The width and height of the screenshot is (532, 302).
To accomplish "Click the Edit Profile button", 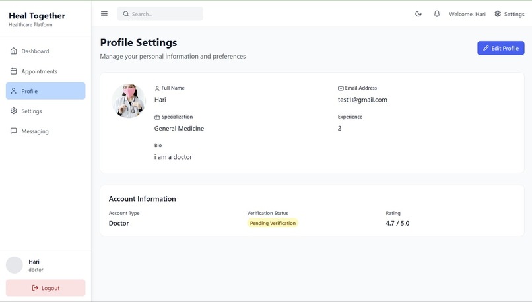I will click(501, 48).
